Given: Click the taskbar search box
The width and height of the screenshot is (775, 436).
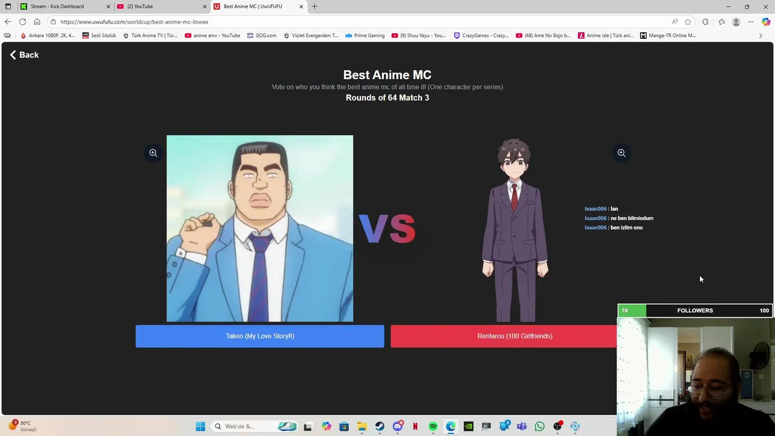Looking at the screenshot, I should (x=254, y=426).
